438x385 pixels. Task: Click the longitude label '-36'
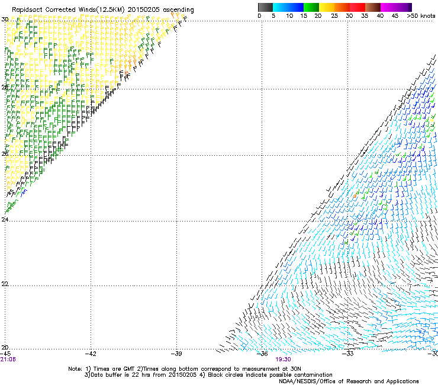(x=262, y=354)
